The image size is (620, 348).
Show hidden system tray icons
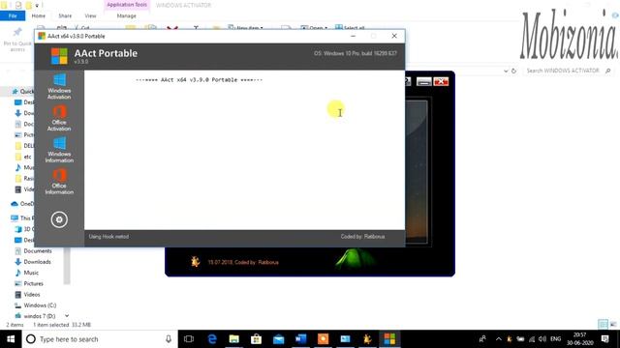pyautogui.click(x=499, y=339)
